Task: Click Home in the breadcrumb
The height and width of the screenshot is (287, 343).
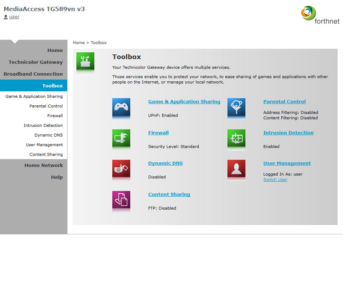Action: pos(79,43)
